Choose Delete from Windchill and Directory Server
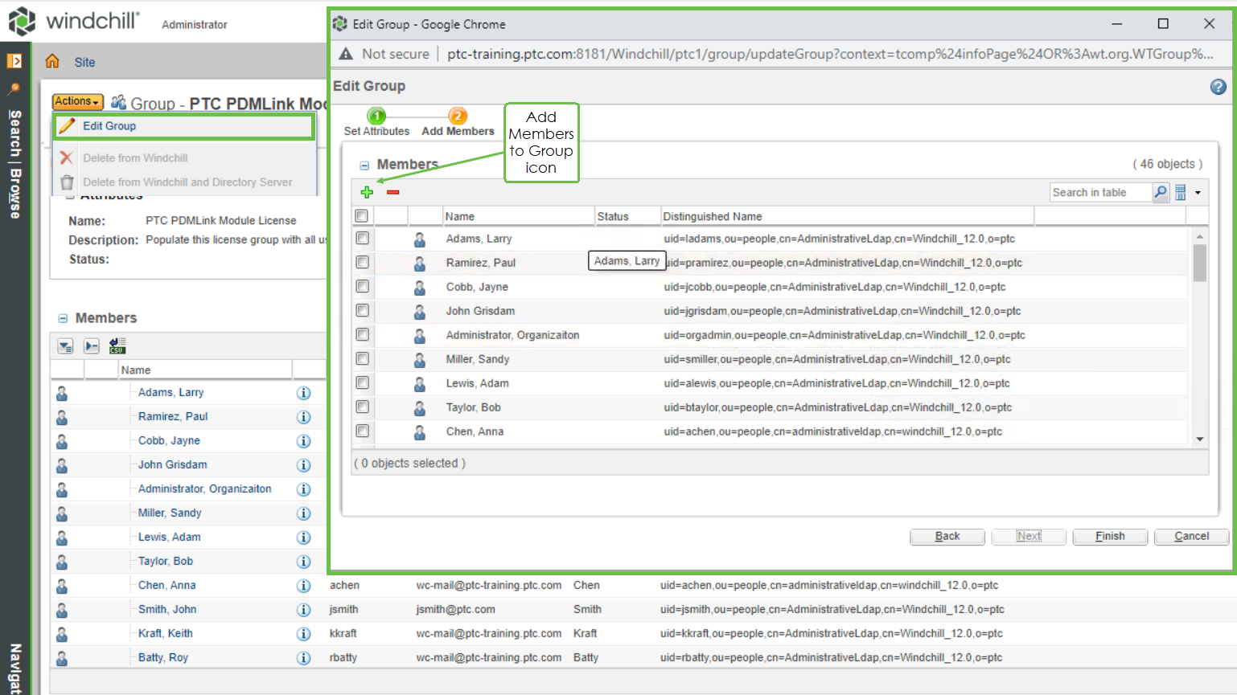Screen dimensions: 1237x695 [187, 182]
